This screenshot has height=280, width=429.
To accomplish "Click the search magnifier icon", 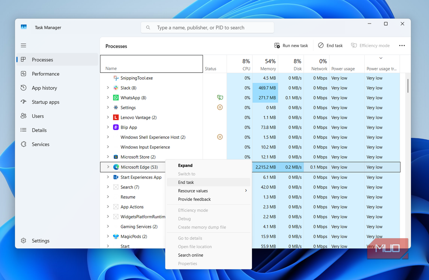I will point(148,28).
